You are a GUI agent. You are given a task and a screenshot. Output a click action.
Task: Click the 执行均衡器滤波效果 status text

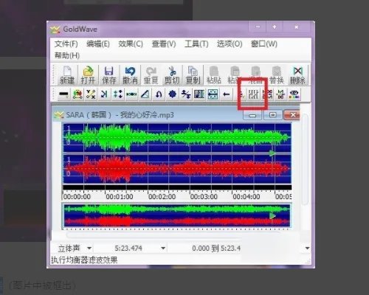84,260
